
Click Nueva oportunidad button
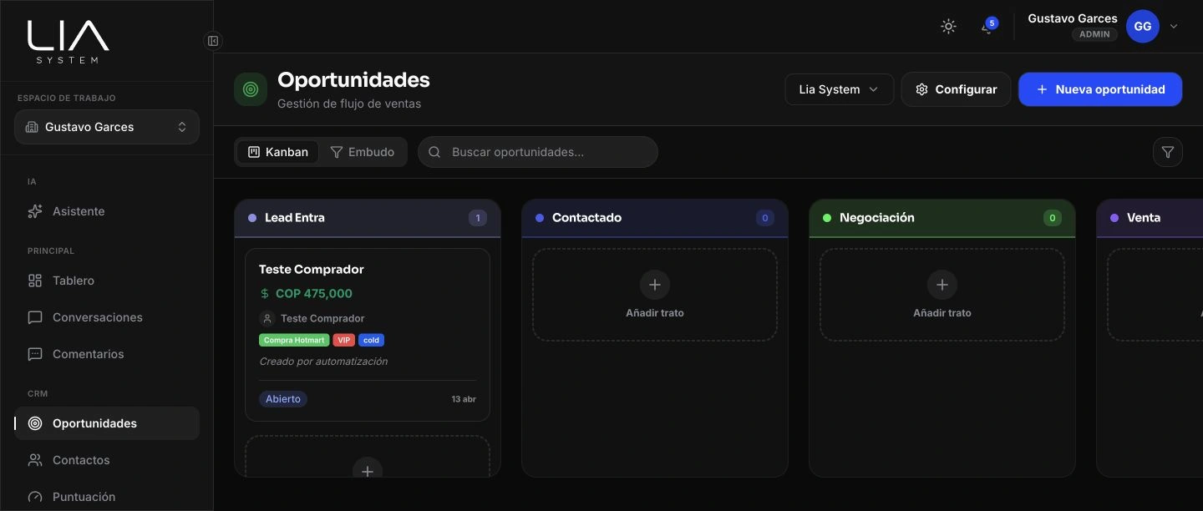1099,89
